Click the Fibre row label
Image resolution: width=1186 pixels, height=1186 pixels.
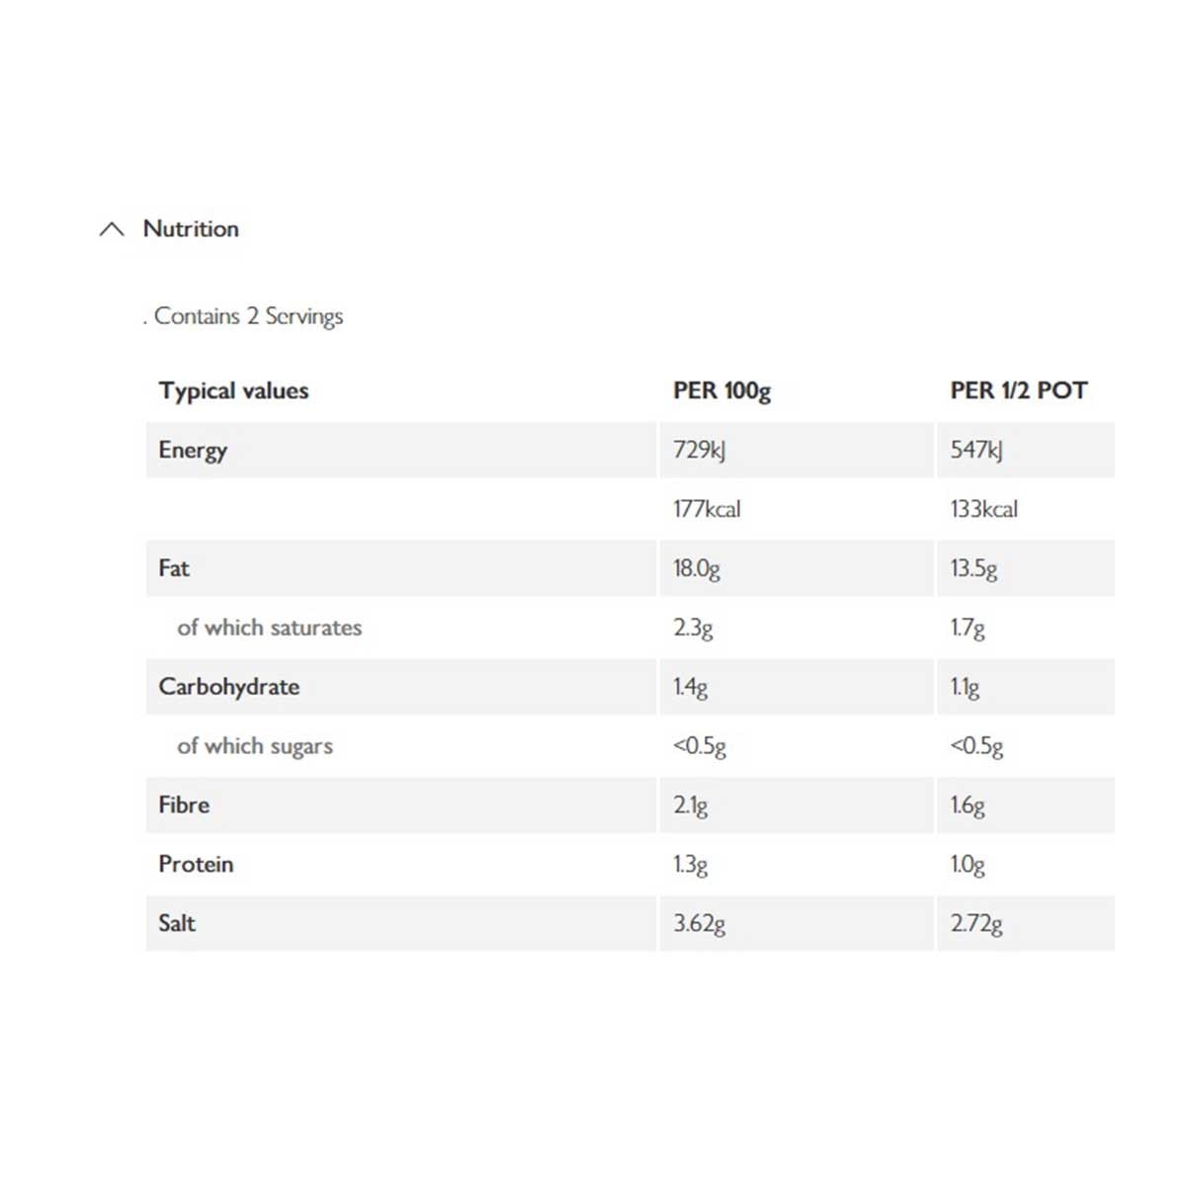(x=184, y=805)
